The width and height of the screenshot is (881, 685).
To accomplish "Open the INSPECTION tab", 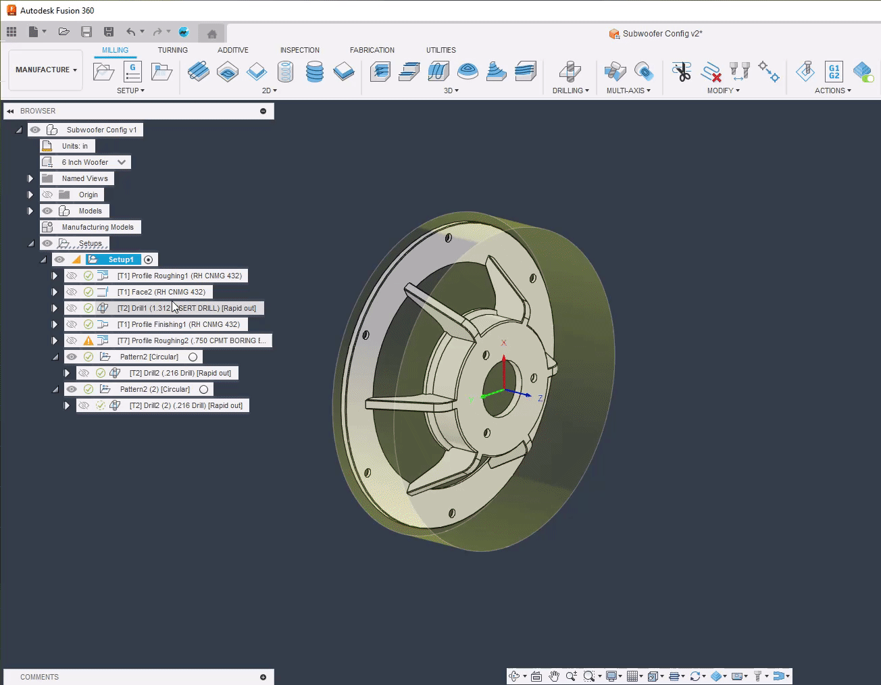I will point(299,50).
